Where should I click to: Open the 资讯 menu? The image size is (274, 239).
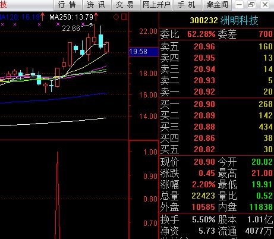97,5
